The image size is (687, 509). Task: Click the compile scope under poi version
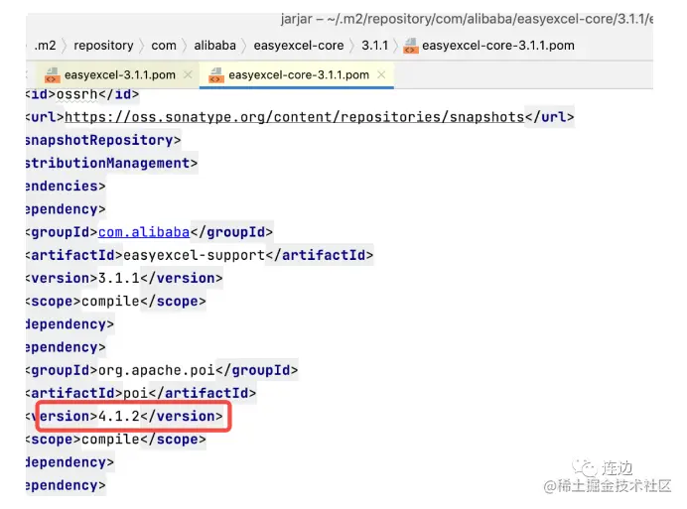(116, 439)
